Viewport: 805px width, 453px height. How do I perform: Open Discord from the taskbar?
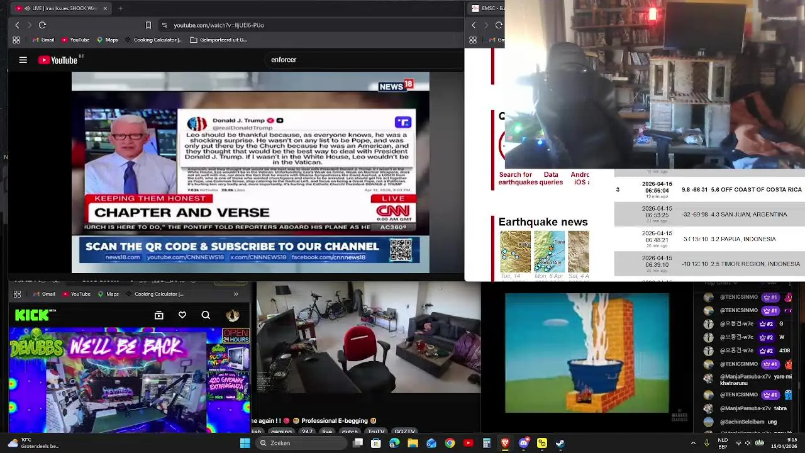coord(524,443)
